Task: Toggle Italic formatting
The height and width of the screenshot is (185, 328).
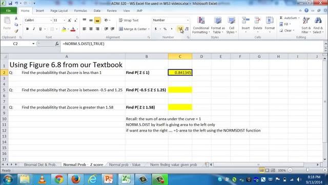Action: click(34, 29)
